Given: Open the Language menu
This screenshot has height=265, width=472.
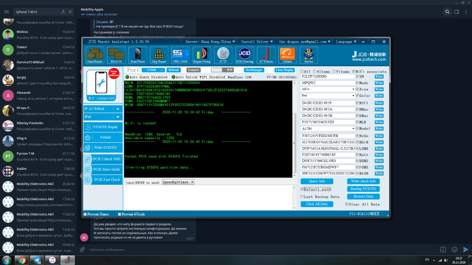Looking at the screenshot, I should [x=346, y=42].
